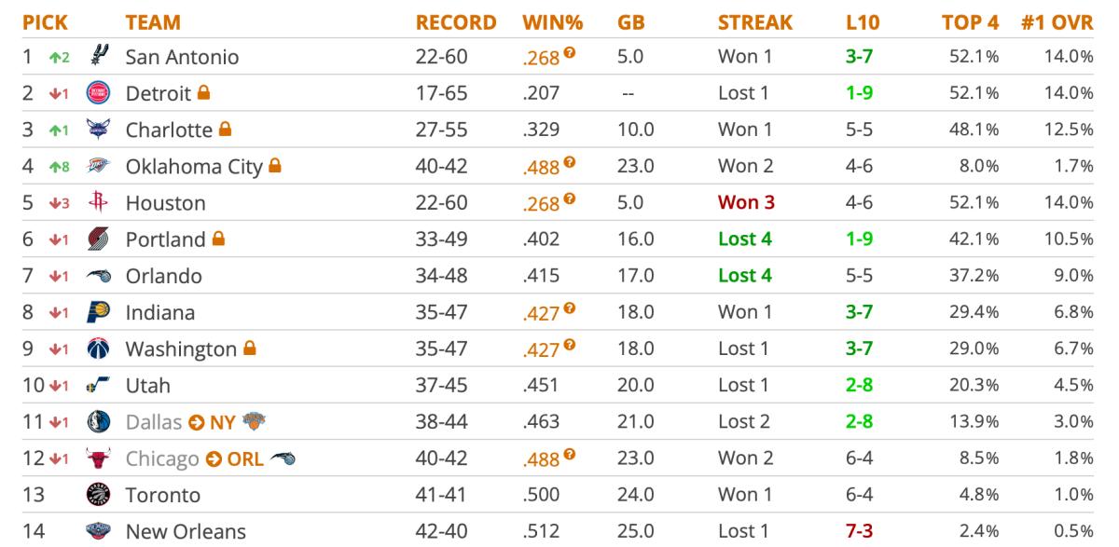Sort by the STREAK column header
This screenshot has width=1119, height=547.
[x=755, y=22]
